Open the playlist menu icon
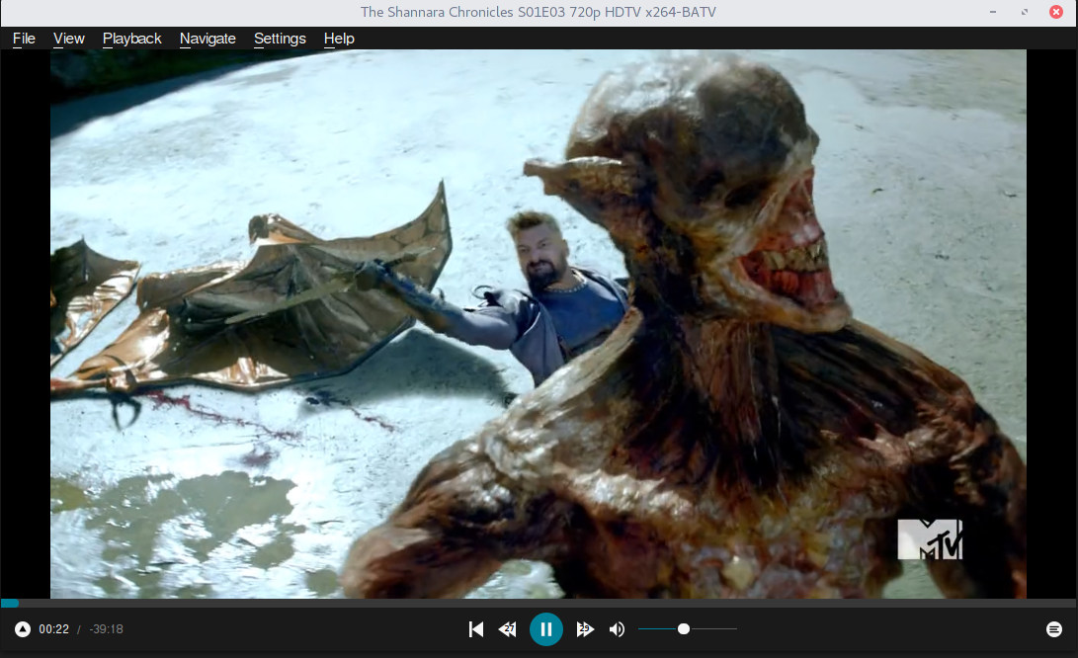The height and width of the screenshot is (658, 1078). pos(1054,629)
